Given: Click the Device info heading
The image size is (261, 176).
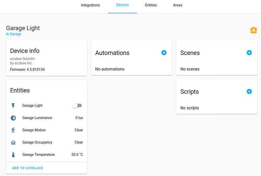Looking at the screenshot, I should (25, 51).
